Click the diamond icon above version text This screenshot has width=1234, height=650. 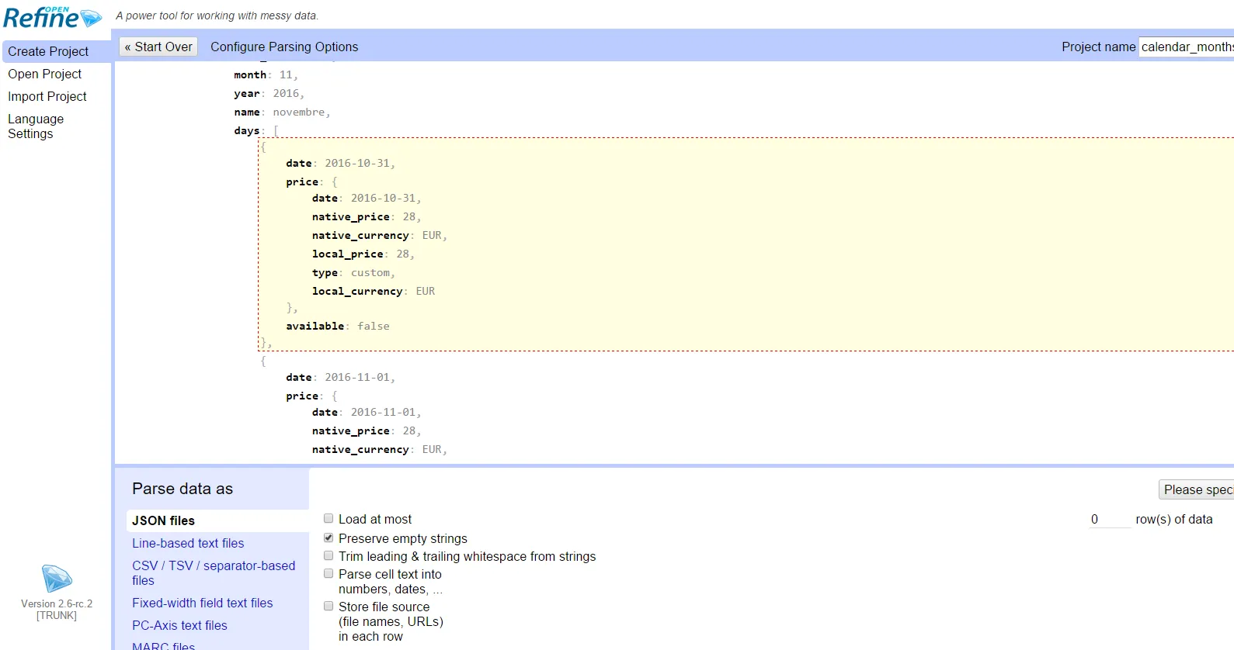point(57,579)
